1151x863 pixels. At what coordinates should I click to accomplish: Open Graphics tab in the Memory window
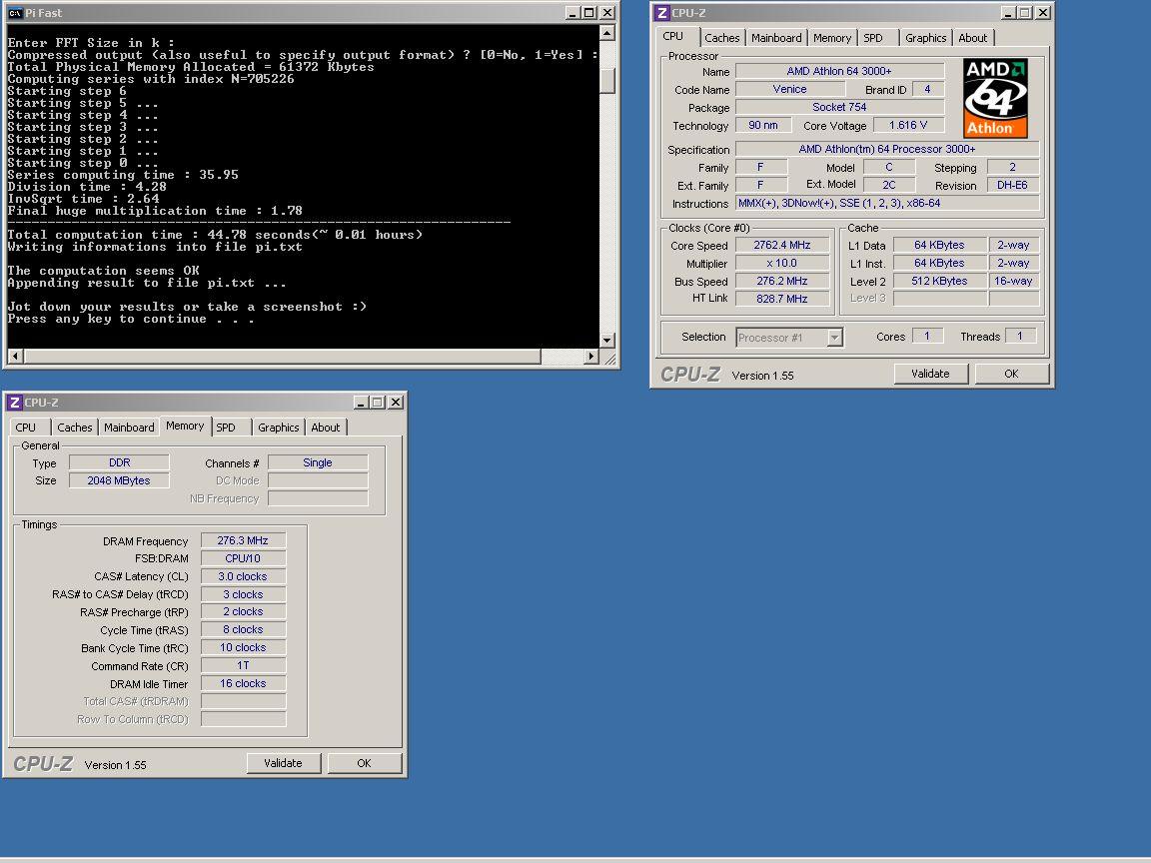(x=278, y=428)
